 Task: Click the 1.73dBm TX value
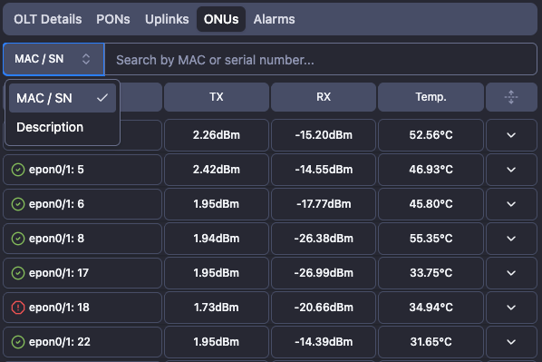tap(217, 308)
